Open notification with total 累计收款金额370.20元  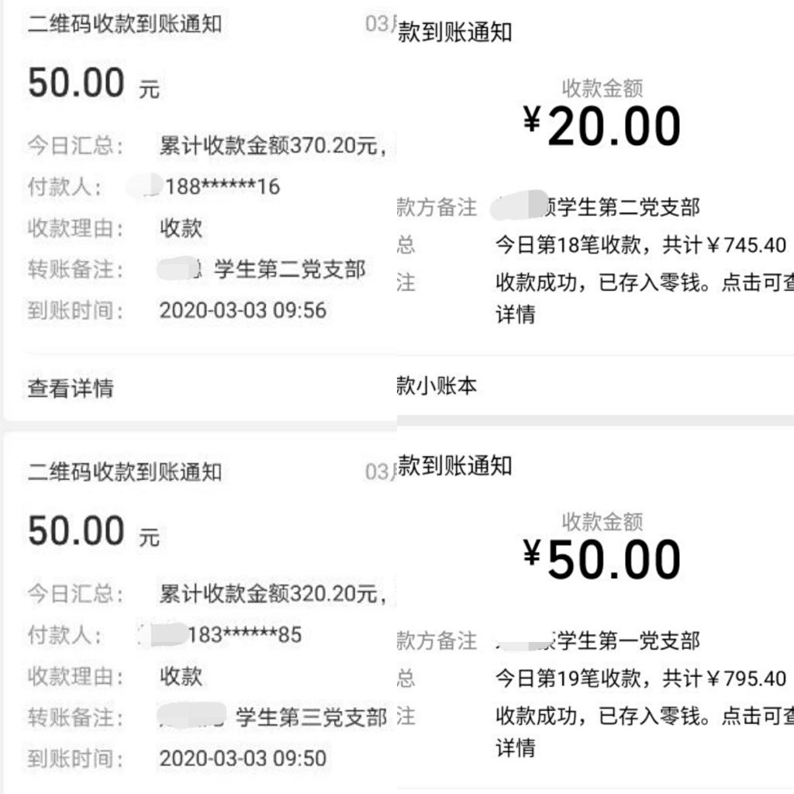[x=273, y=145]
